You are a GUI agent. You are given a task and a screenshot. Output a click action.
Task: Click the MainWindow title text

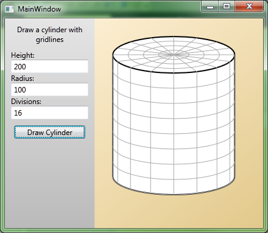pyautogui.click(x=39, y=9)
